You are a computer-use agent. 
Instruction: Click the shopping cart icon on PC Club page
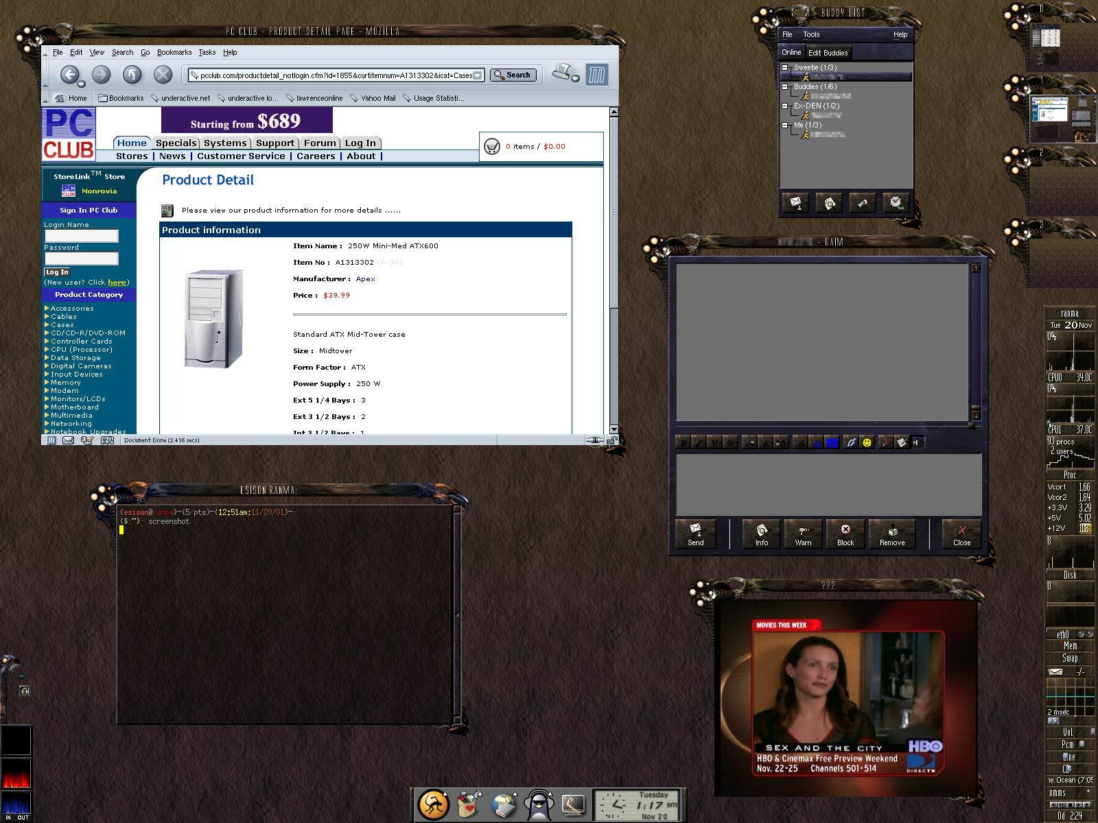(492, 146)
